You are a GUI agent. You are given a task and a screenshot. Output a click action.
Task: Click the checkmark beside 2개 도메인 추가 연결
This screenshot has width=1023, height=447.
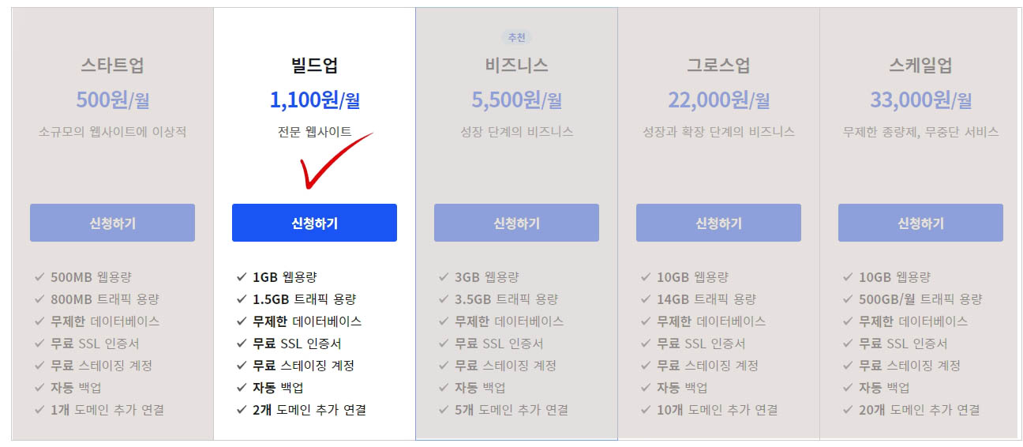[242, 410]
